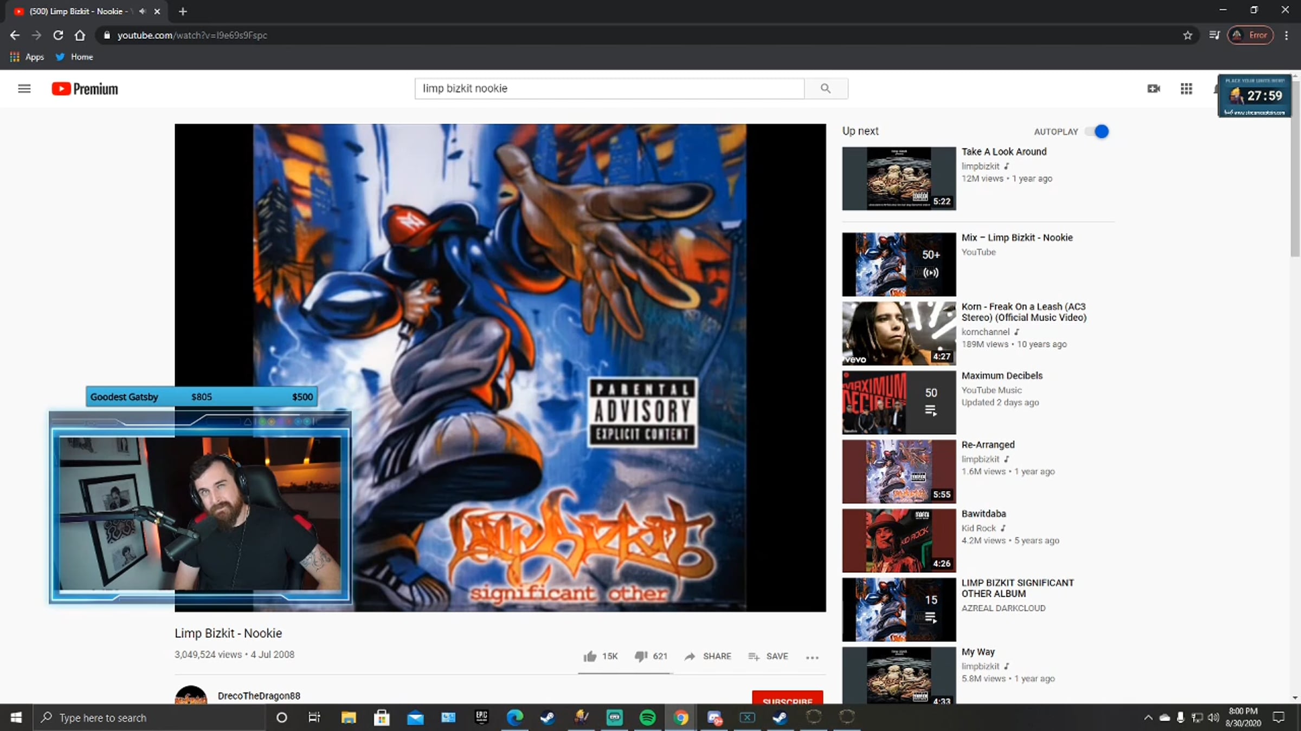Open a new browser tab
The width and height of the screenshot is (1301, 731).
[183, 11]
